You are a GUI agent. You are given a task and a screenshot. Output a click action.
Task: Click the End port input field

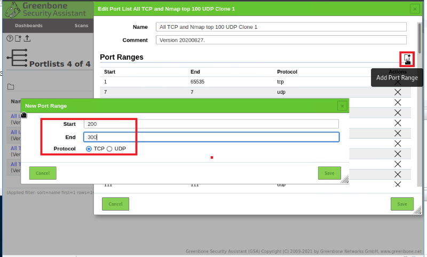click(211, 137)
